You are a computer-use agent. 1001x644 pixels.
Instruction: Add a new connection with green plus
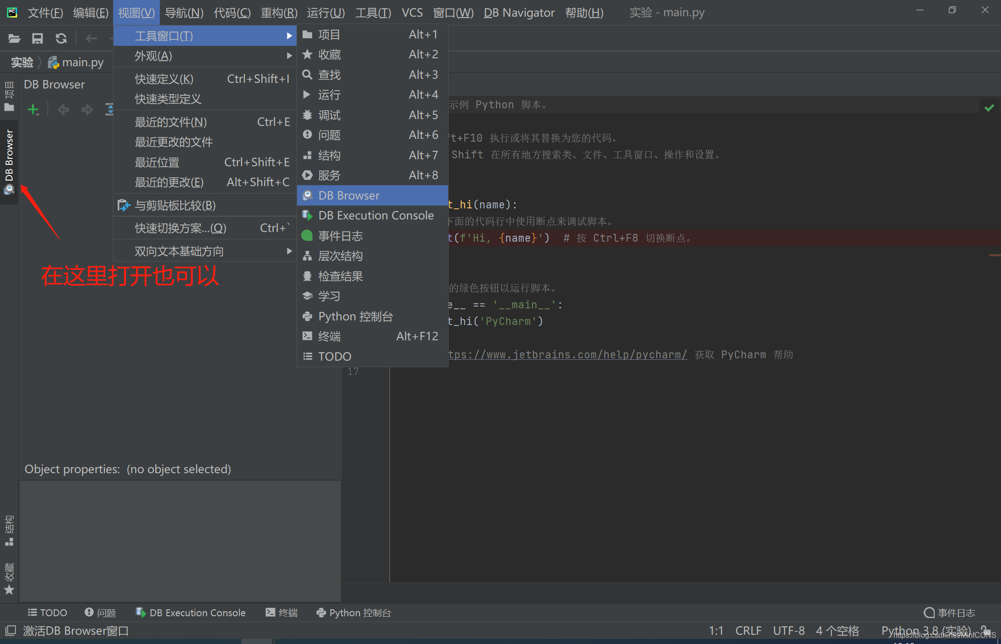[33, 110]
